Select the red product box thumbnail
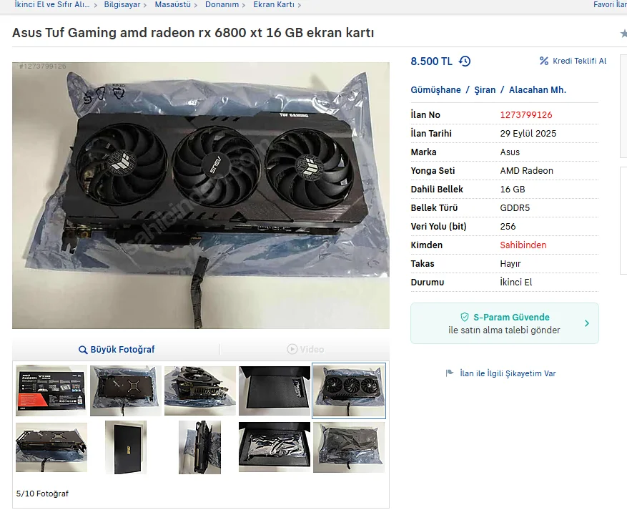627x530 pixels. (51, 391)
